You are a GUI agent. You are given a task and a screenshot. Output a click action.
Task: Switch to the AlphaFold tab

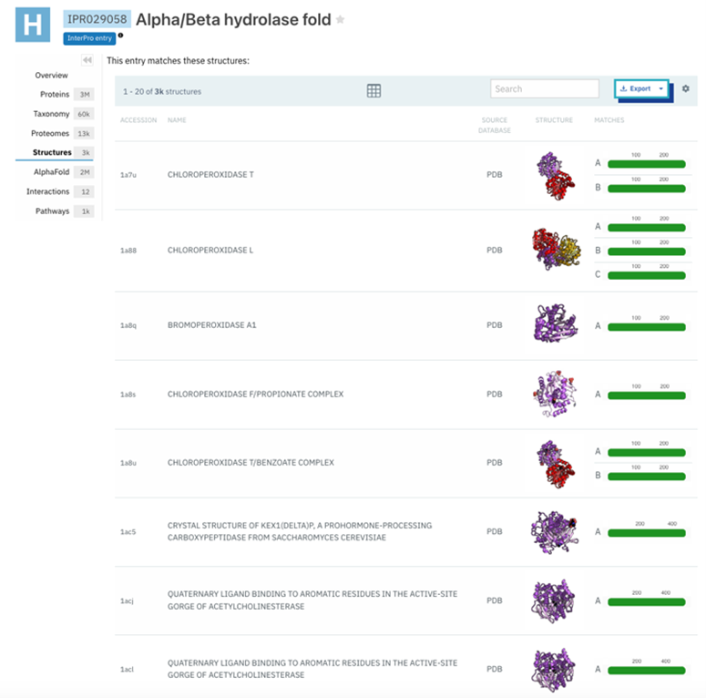point(51,171)
